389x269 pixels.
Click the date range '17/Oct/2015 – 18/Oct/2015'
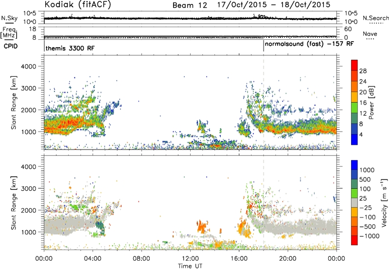tap(274, 5)
